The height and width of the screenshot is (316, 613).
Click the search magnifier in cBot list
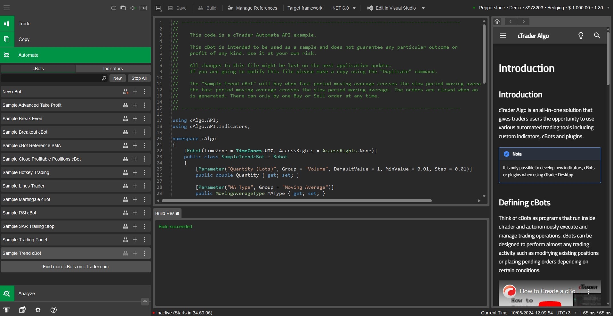coord(104,78)
